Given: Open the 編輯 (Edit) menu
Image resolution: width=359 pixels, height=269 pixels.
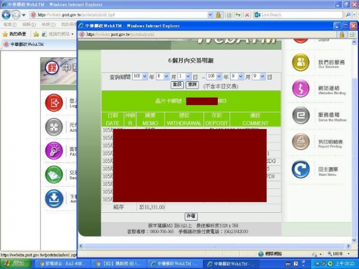Looking at the screenshot, I should click(29, 24).
